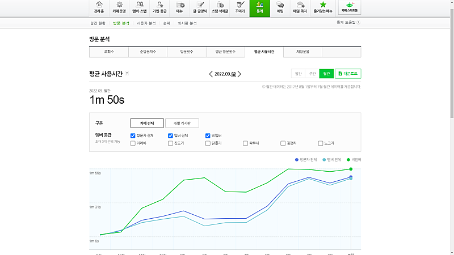Switch to the 조회수 tab
454x255 pixels.
click(x=109, y=52)
